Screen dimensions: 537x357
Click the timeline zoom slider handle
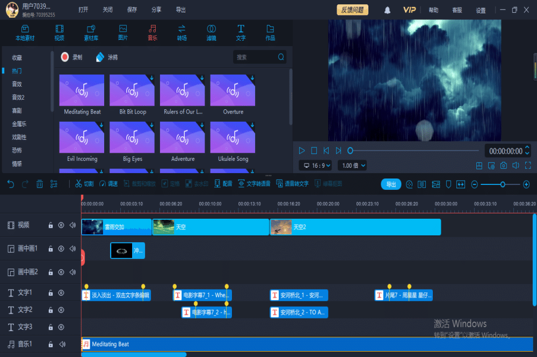[503, 184]
